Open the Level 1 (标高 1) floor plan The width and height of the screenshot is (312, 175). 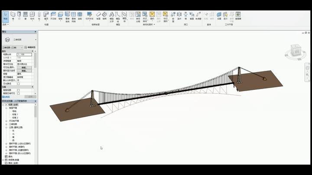(15, 114)
